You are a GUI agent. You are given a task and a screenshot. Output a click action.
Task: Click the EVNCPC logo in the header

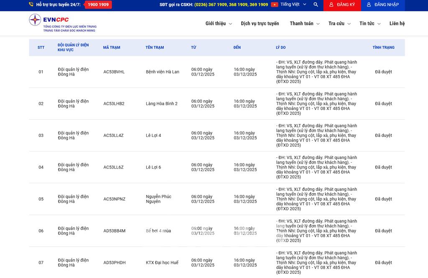coord(62,23)
